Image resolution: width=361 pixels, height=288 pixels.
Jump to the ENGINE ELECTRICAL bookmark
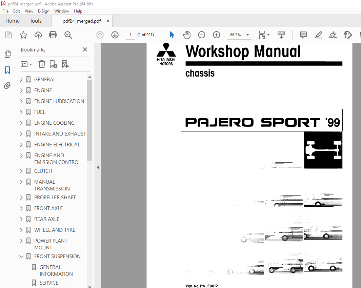coord(57,145)
